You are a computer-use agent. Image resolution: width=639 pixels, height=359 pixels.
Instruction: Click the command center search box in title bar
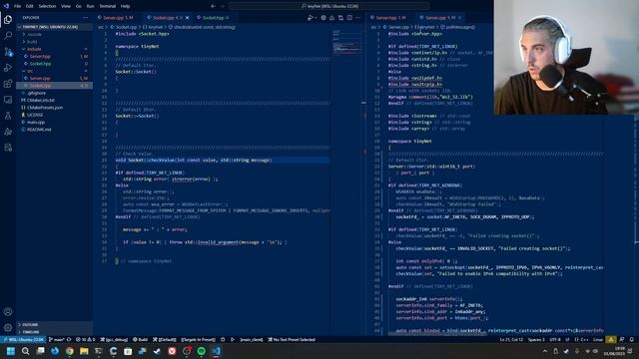[x=329, y=6]
